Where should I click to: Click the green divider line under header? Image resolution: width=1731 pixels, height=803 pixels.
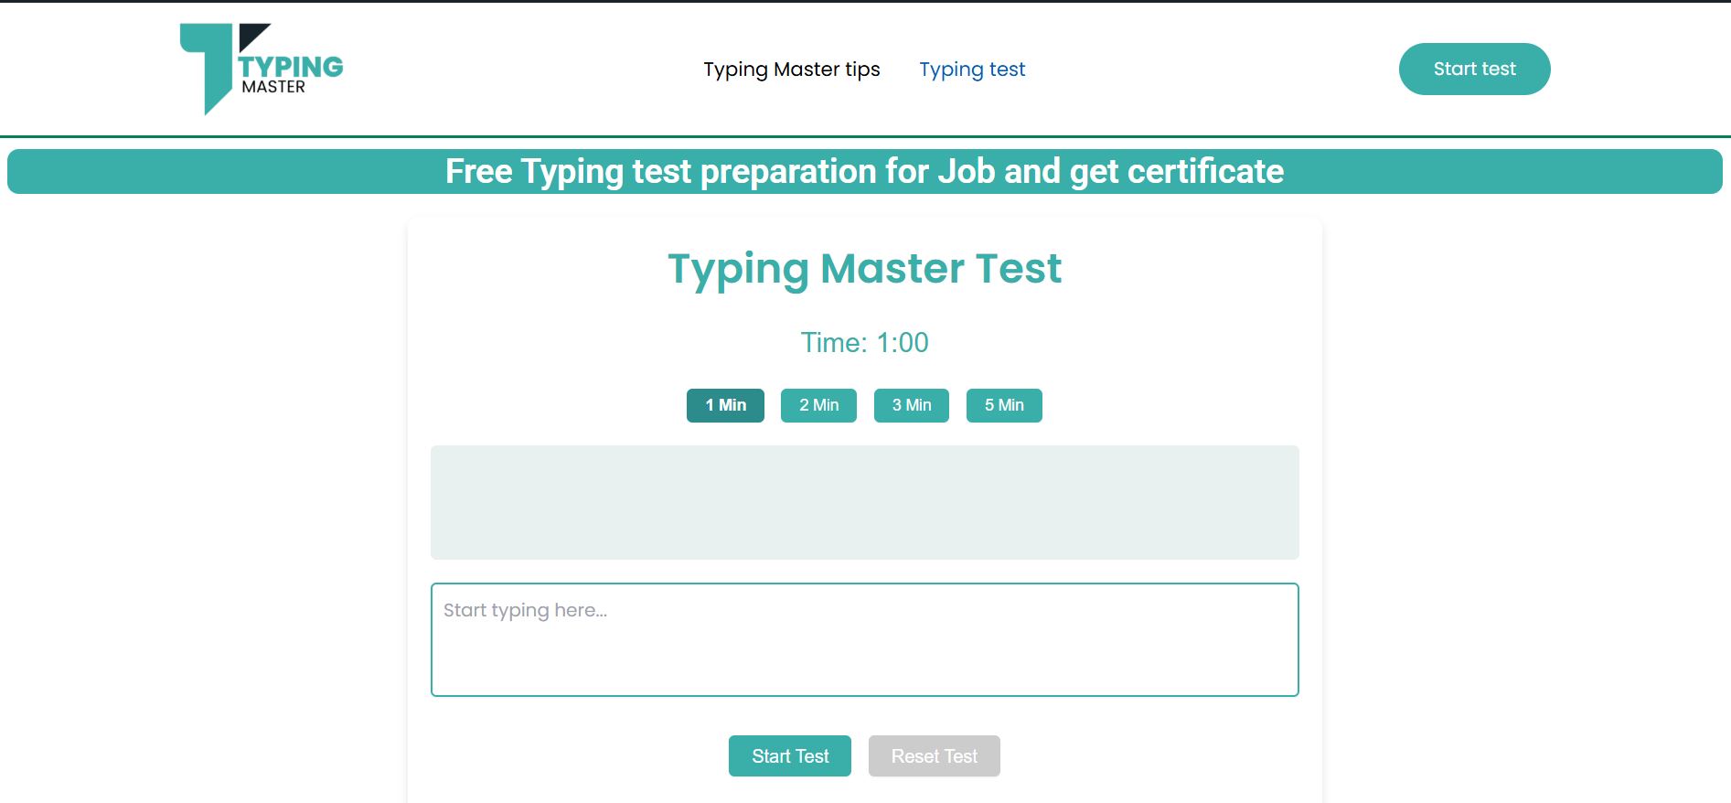click(865, 136)
